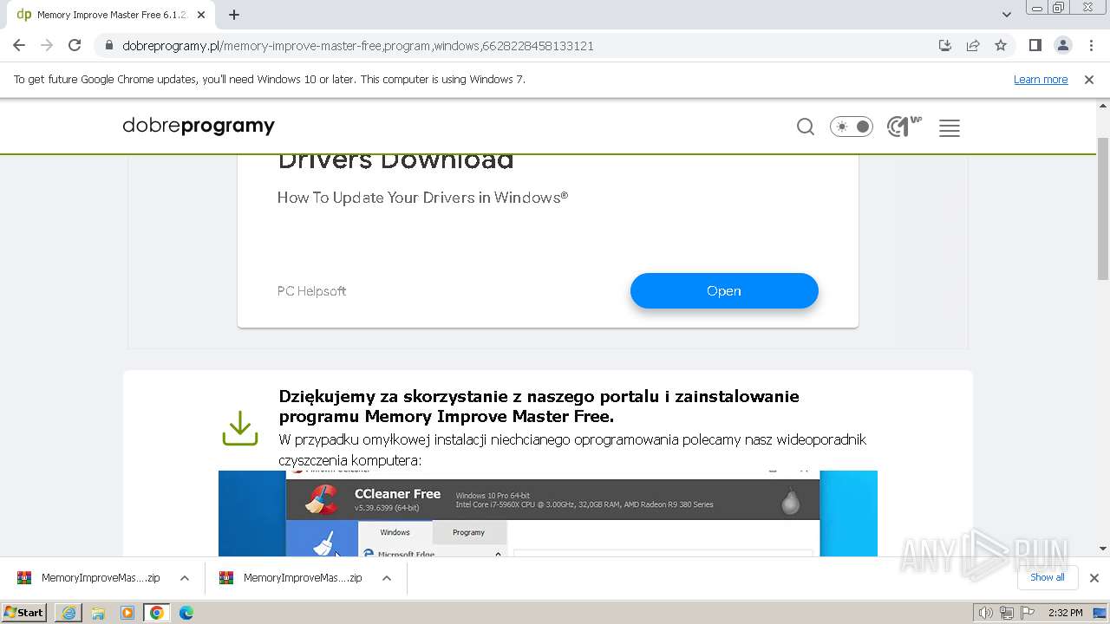Play the CCleaner Free video thumbnail
This screenshot has height=624, width=1110.
pos(548,513)
